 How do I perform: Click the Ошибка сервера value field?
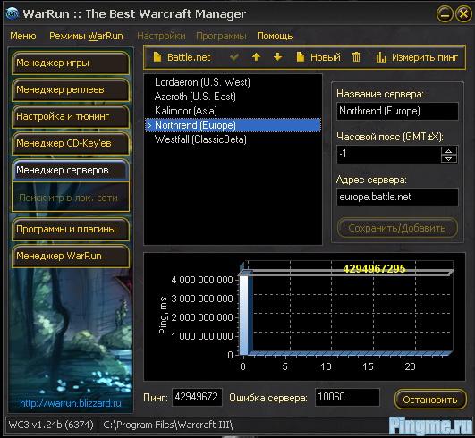pyautogui.click(x=347, y=397)
